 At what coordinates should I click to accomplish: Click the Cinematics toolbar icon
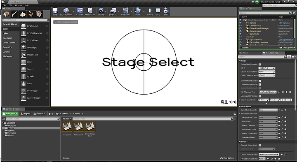pos(126,12)
